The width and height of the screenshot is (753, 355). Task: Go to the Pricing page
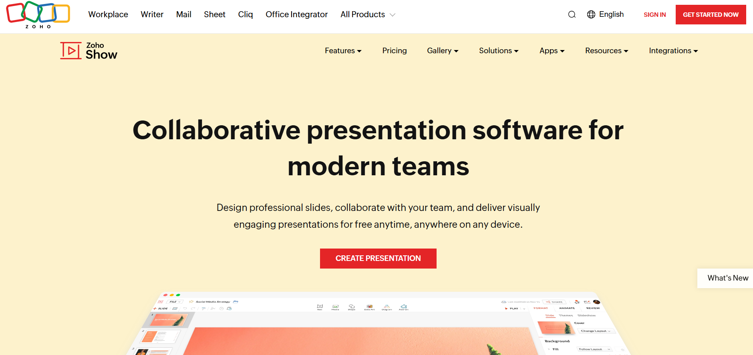point(395,51)
